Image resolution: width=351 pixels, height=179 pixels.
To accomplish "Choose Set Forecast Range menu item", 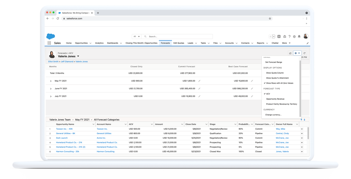I will [x=273, y=62].
